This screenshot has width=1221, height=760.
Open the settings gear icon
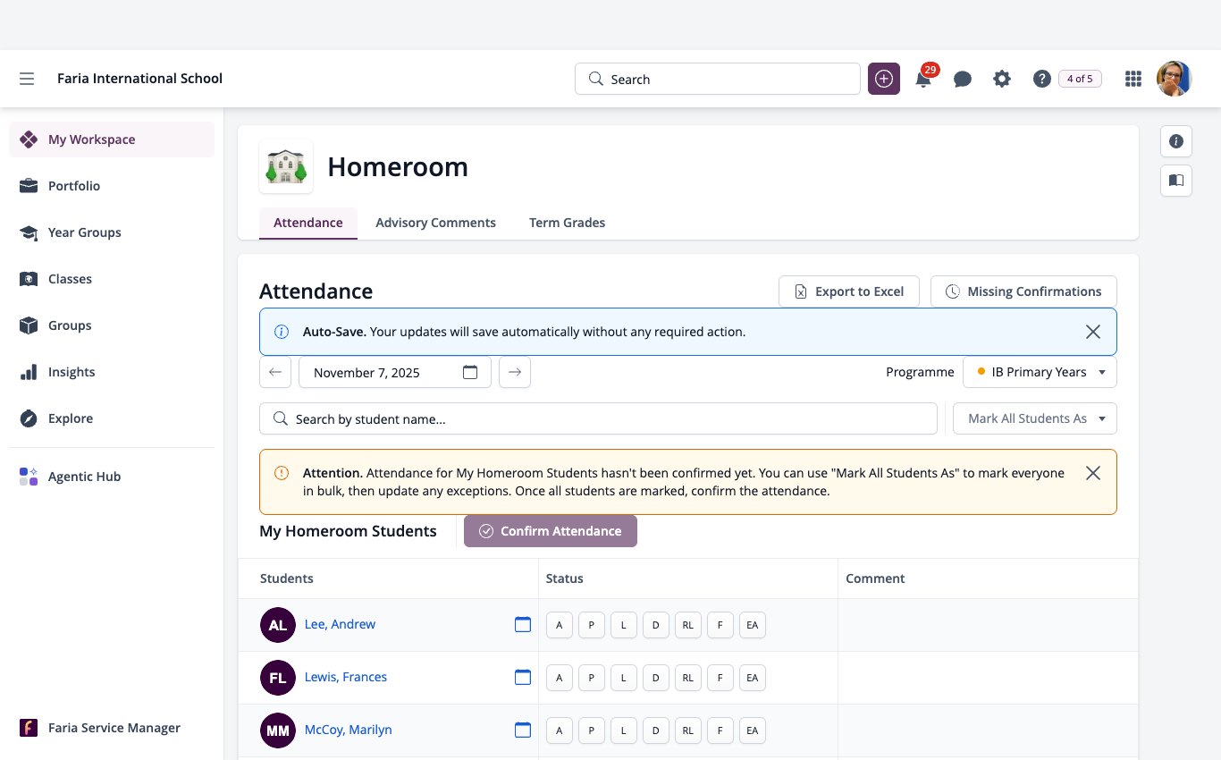[1002, 79]
